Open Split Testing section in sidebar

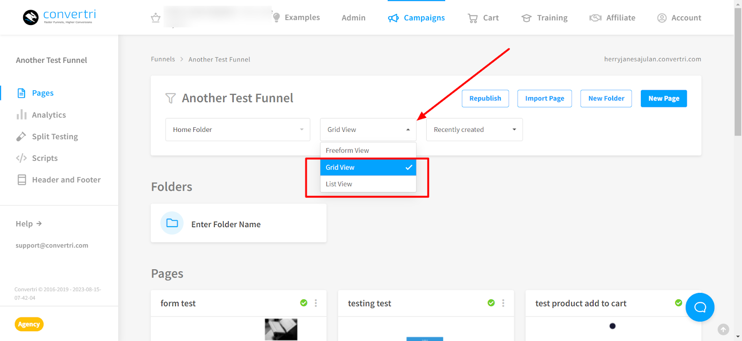55,136
